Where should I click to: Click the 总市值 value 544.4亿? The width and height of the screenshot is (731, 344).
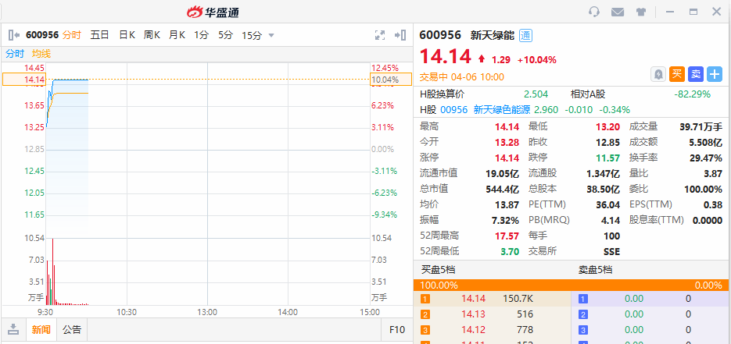[x=502, y=190]
